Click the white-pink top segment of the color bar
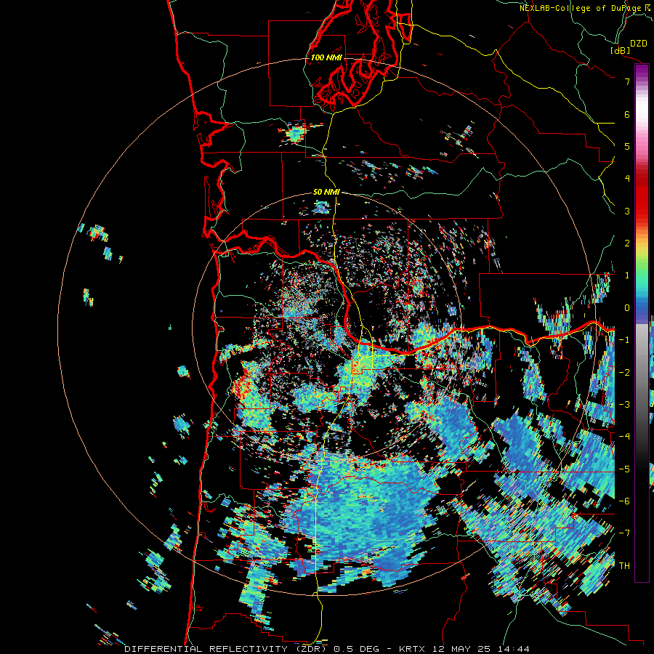 642,110
